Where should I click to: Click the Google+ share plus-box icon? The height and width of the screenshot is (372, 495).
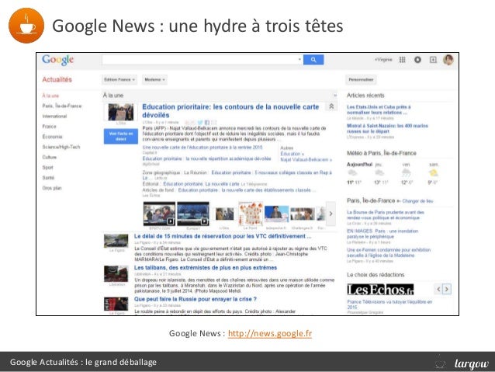[x=433, y=60]
